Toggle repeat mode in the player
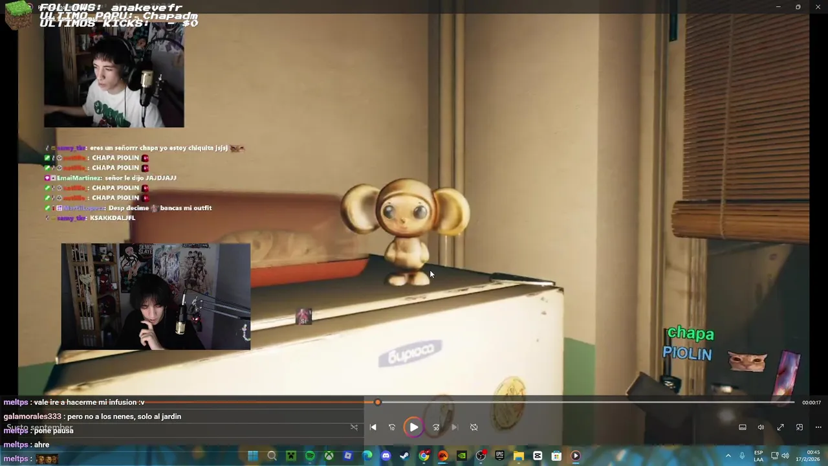This screenshot has height=466, width=828. (474, 427)
